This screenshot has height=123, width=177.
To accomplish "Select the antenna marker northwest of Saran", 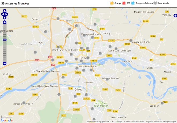I will pos(58,19).
